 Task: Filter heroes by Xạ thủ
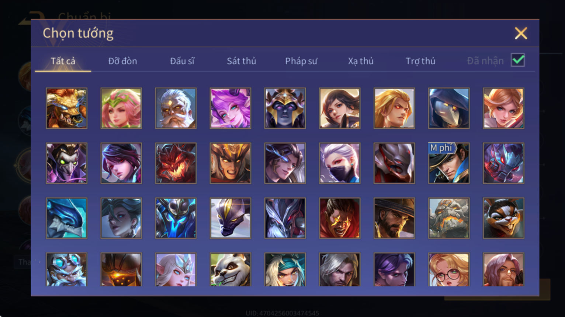coord(361,61)
